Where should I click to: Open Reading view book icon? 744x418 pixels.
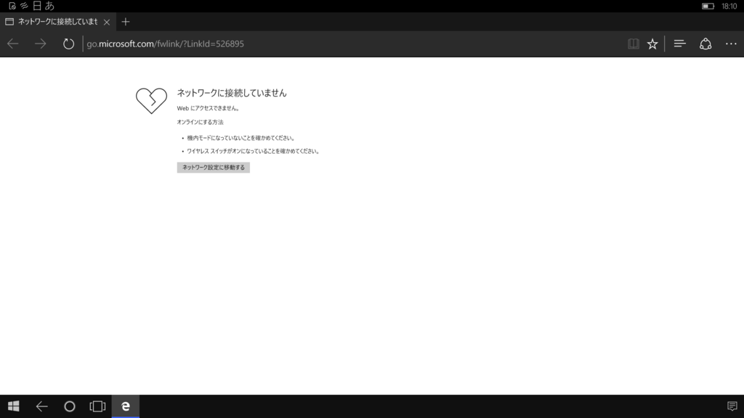point(633,44)
